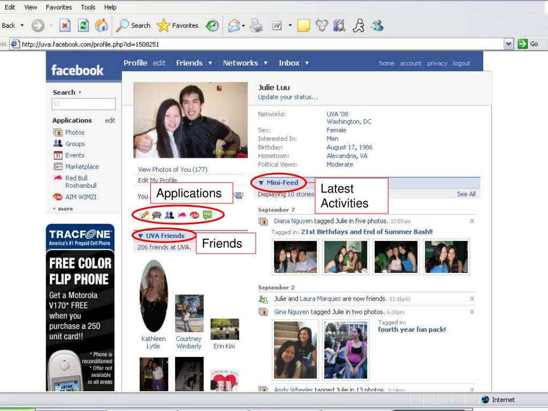Open Messenger buddies toolbar icon

377,26
